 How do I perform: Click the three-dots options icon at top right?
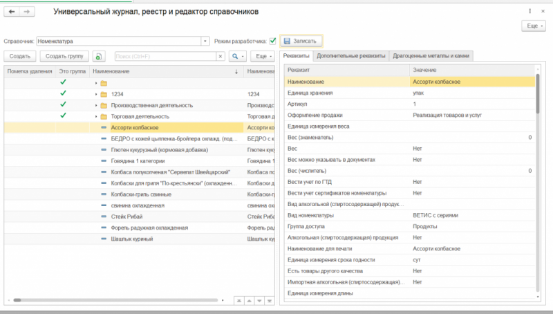pos(529,11)
